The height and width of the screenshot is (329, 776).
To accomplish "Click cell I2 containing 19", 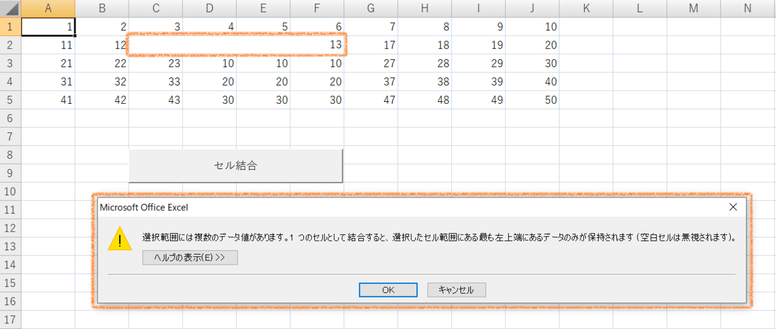I will [x=478, y=45].
